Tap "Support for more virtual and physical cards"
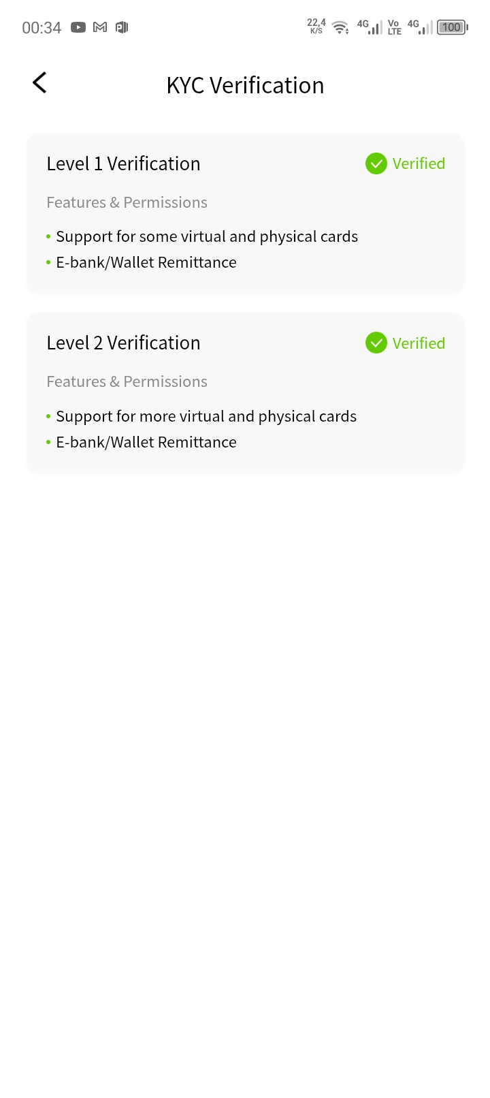This screenshot has width=490, height=1098. (x=206, y=416)
